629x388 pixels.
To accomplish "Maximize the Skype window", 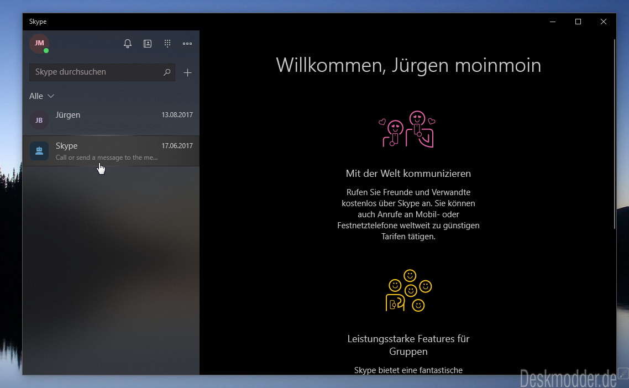I will point(578,22).
